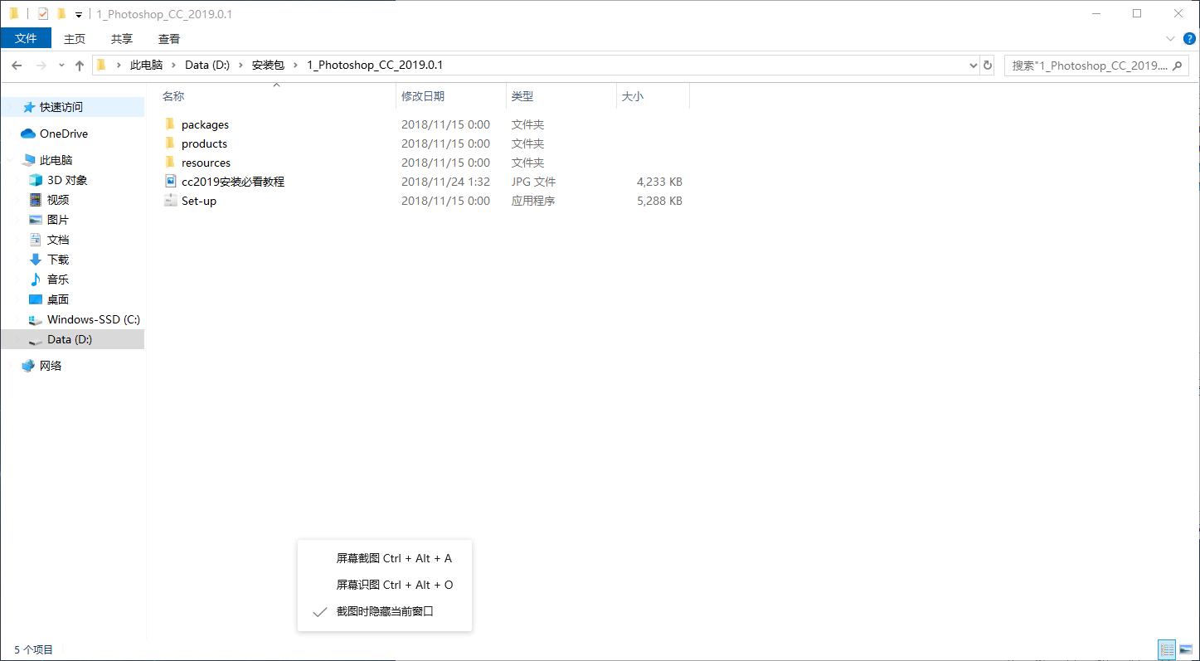Select 屏幕识图 Ctrl + Alt + O
The image size is (1200, 661).
[395, 586]
